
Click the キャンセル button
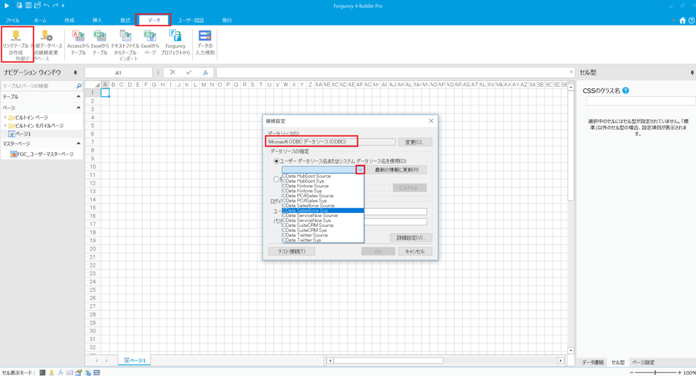tap(415, 251)
